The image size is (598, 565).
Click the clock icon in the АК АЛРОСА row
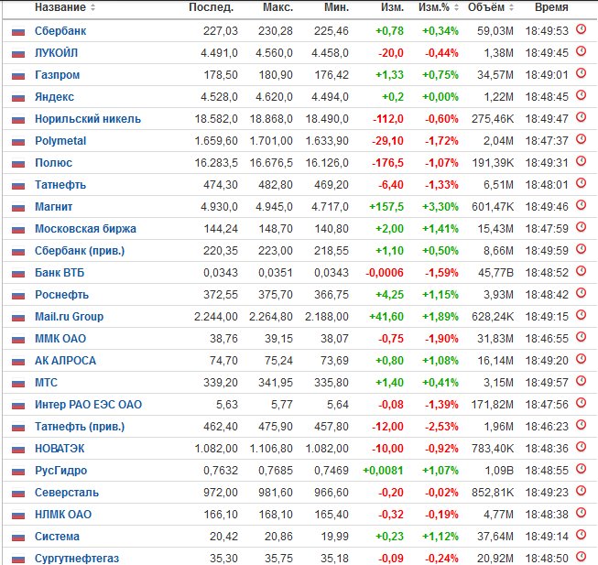tap(581, 359)
